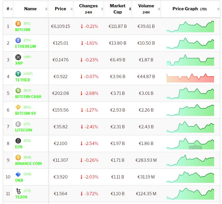Click the Bitcoin orange coin icon

click(18, 23)
